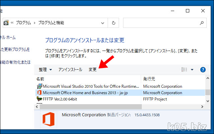This screenshot has width=214, height=134.
Task: Click the large Office logo in details pane
Action: point(48,119)
